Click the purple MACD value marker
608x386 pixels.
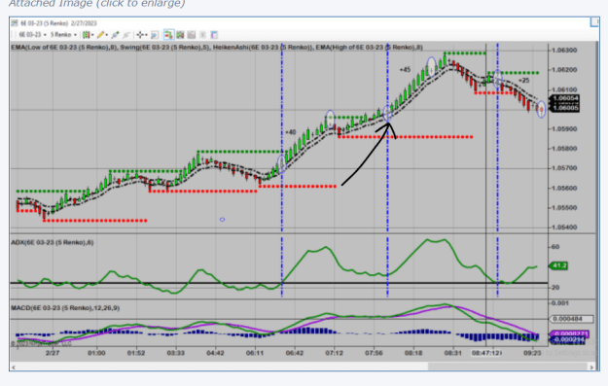click(x=570, y=333)
